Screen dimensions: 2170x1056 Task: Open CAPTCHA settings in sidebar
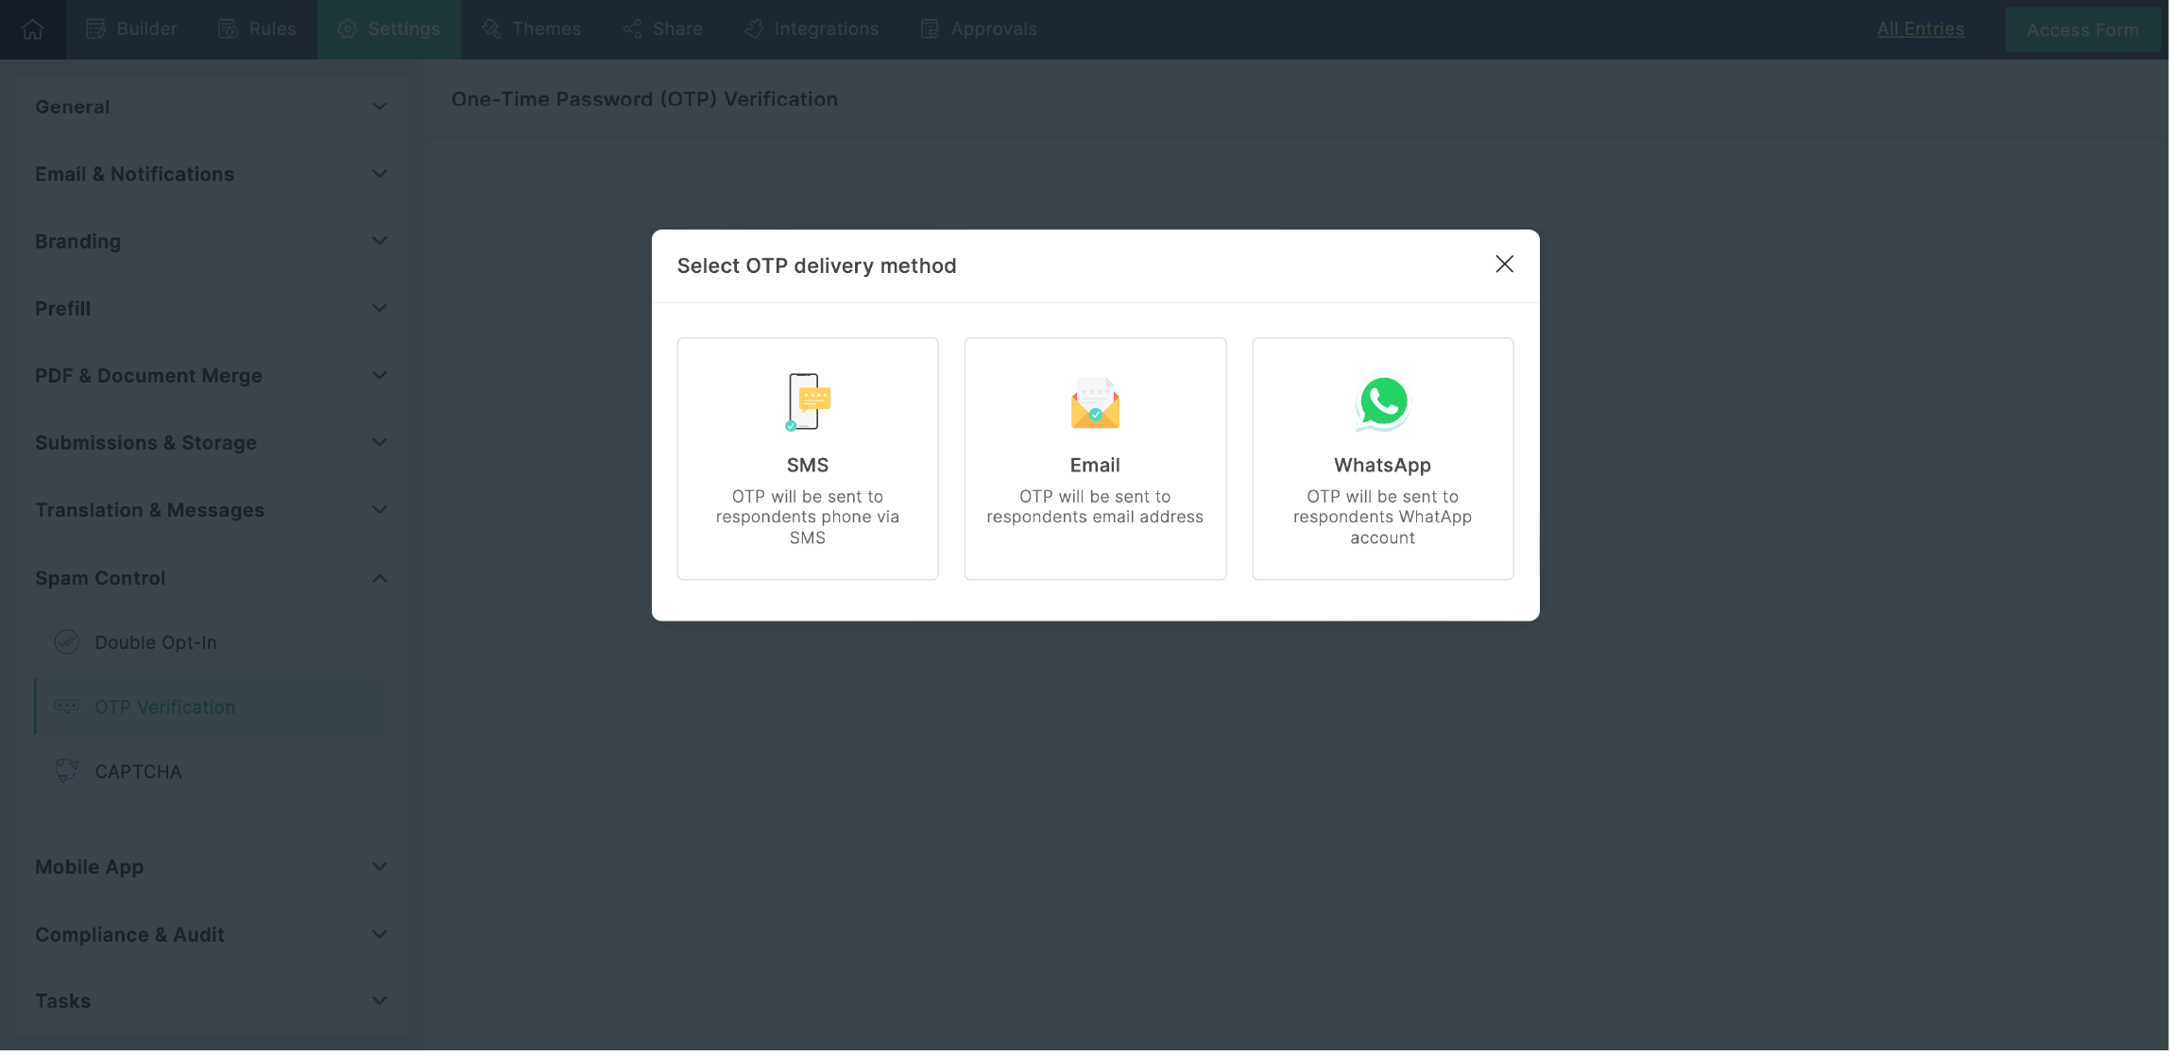[213, 771]
